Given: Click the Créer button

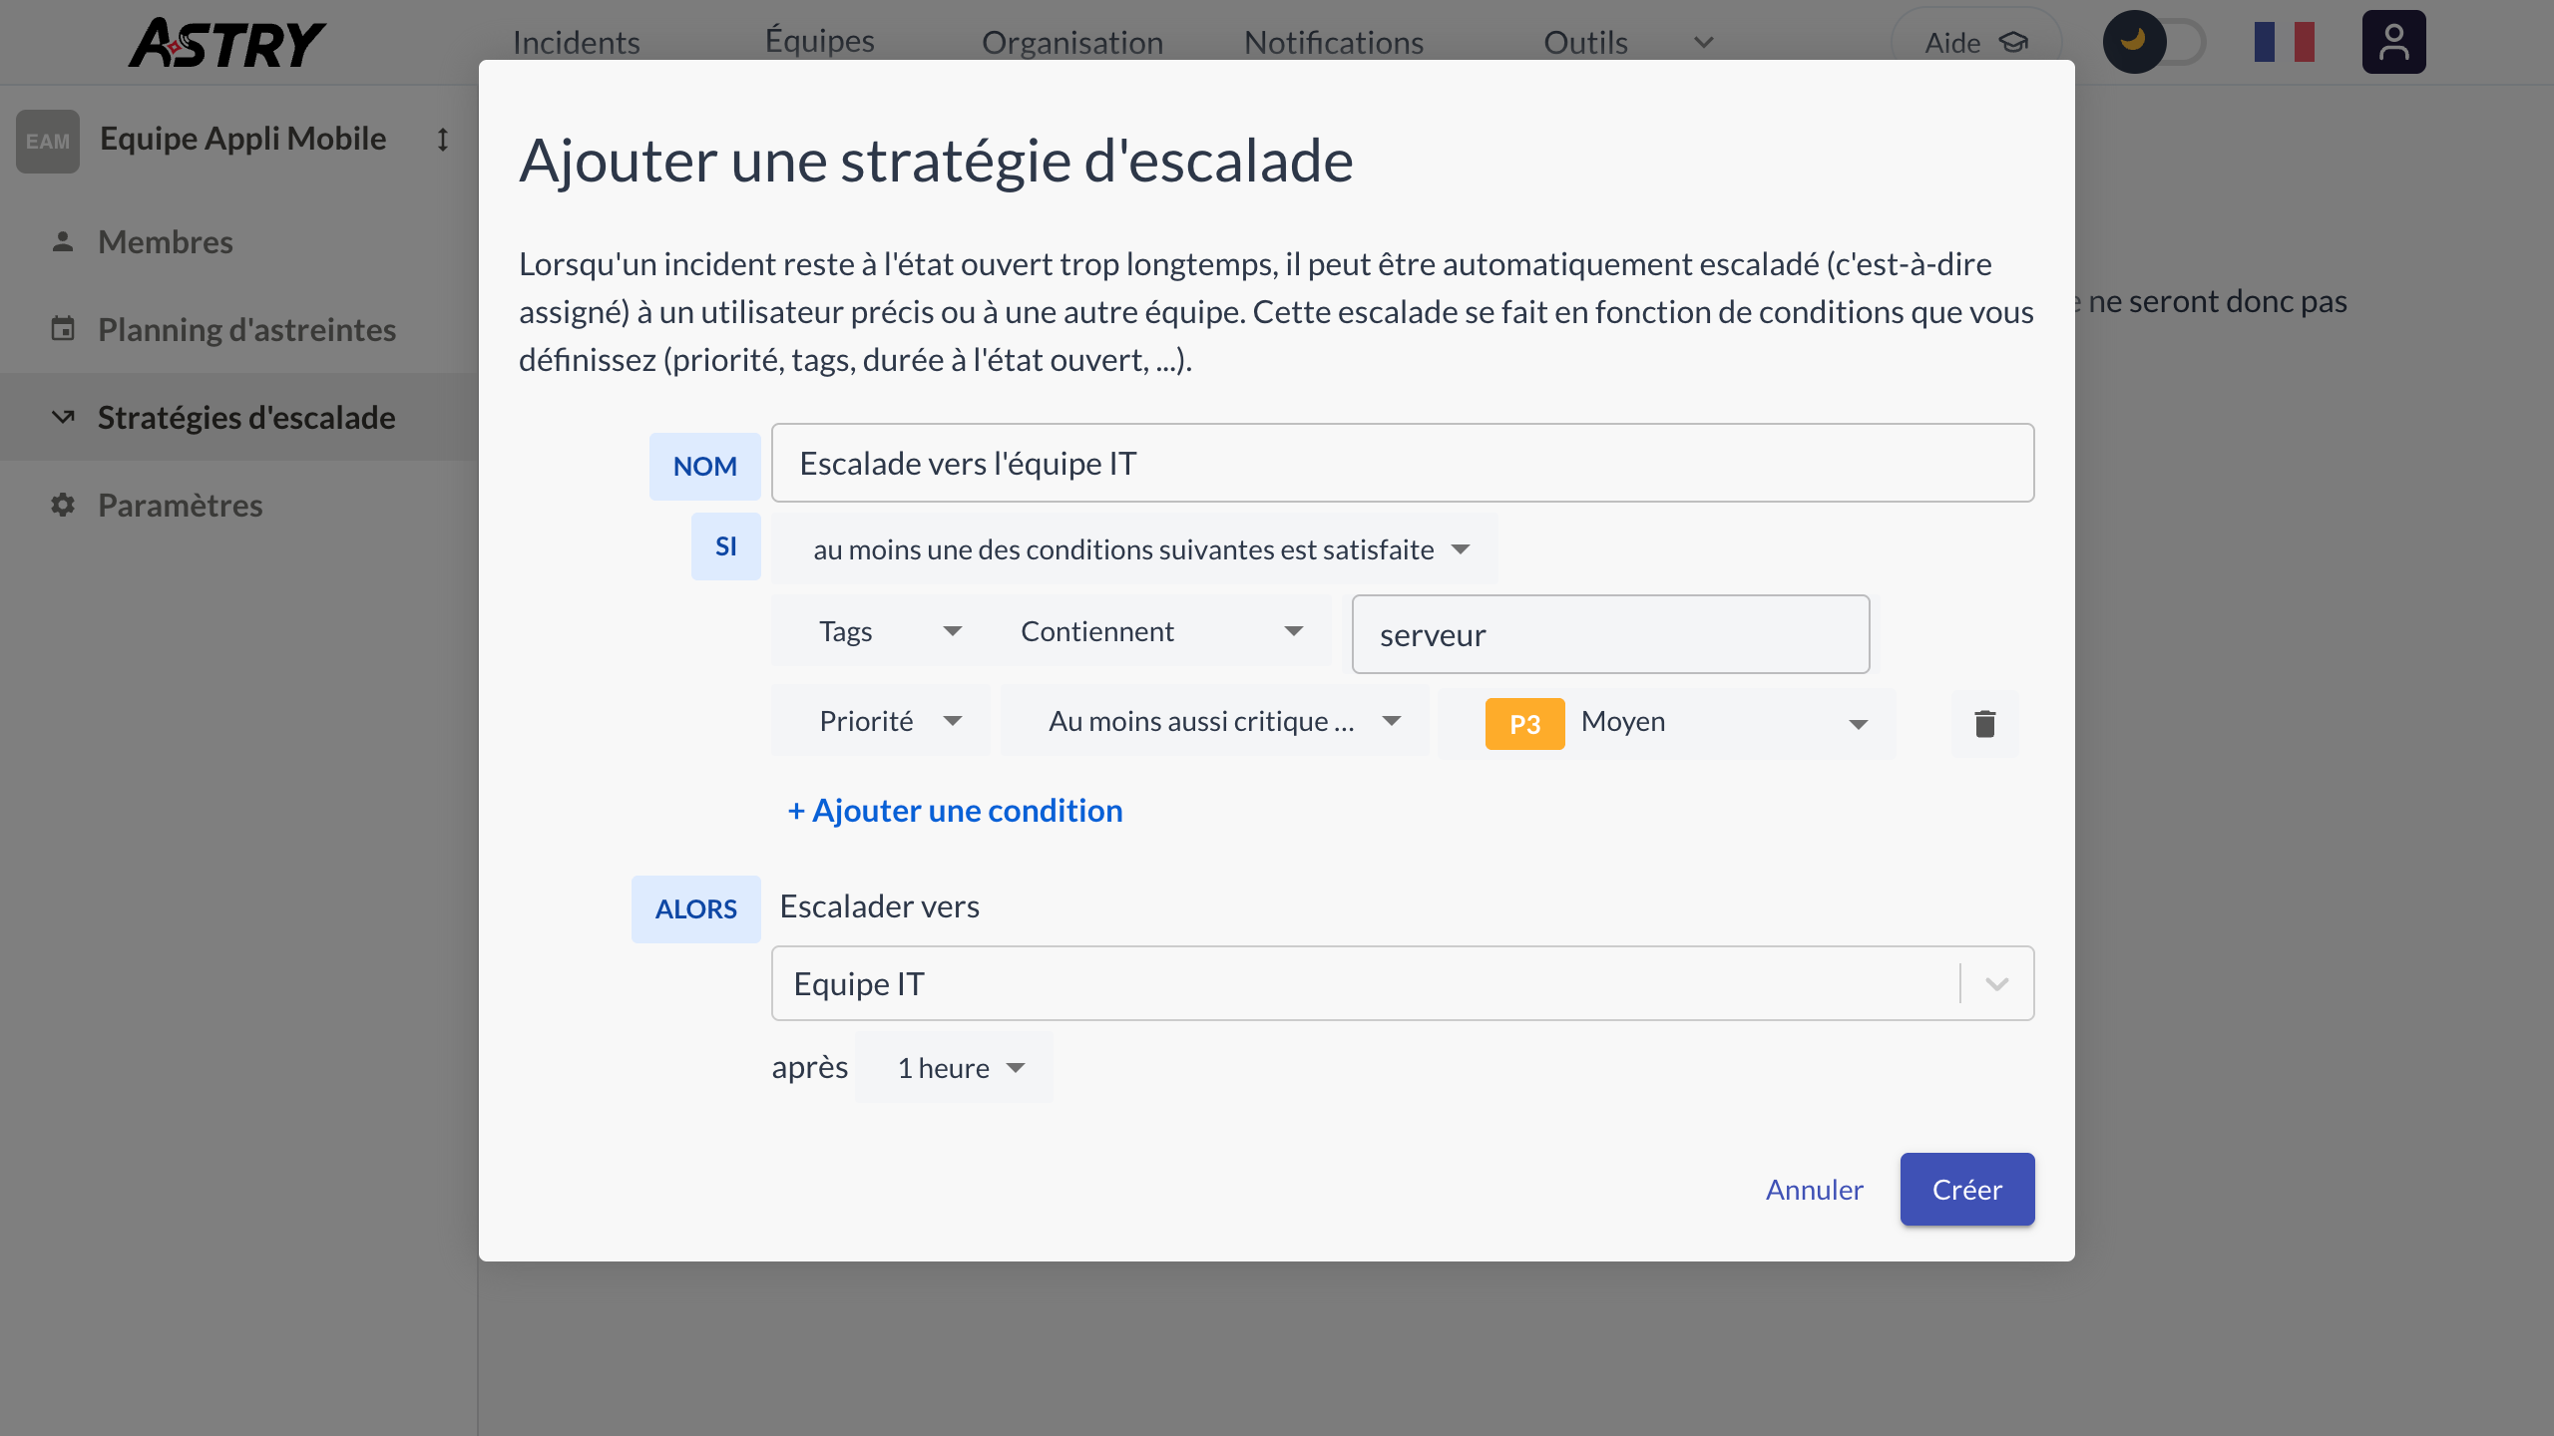Looking at the screenshot, I should click(1965, 1190).
